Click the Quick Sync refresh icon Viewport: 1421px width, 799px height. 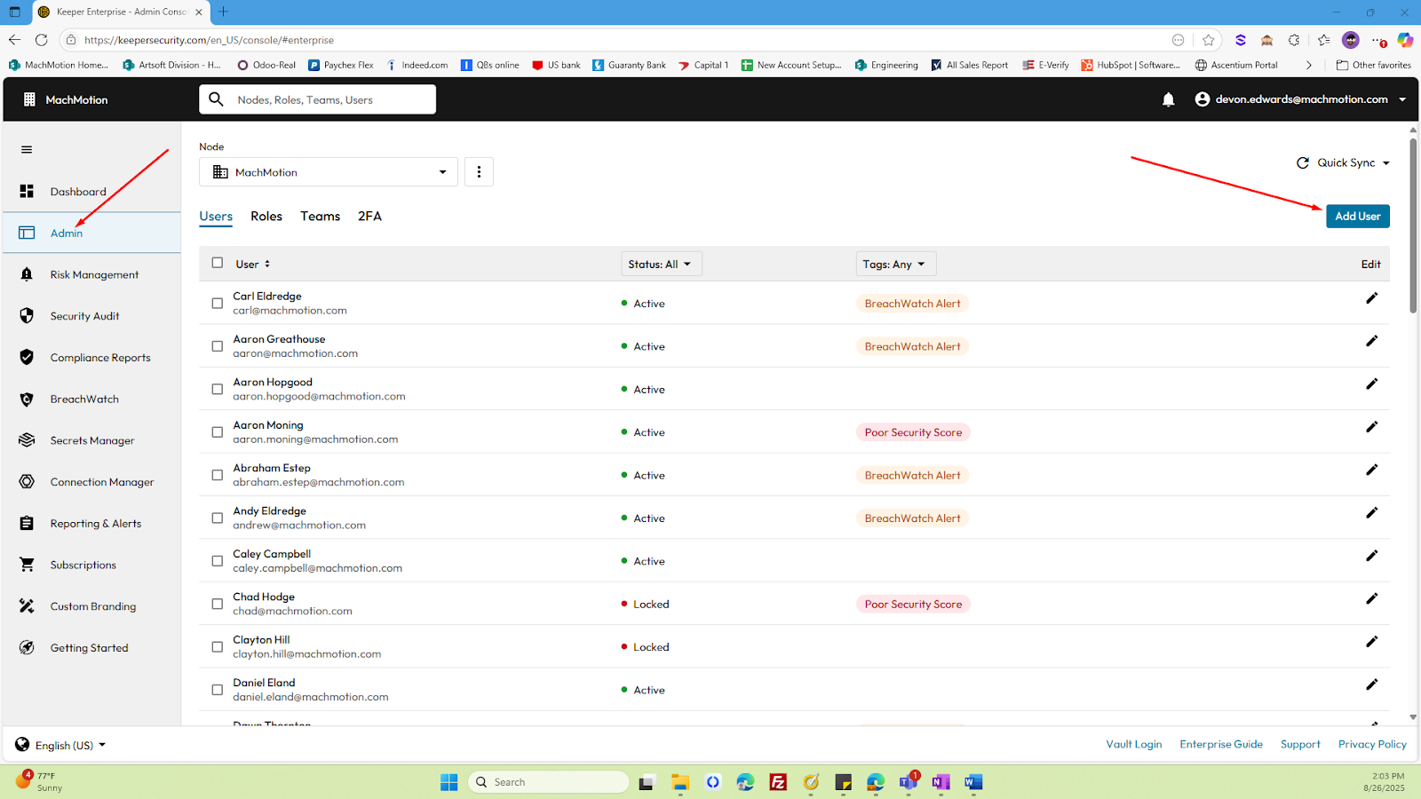1303,163
